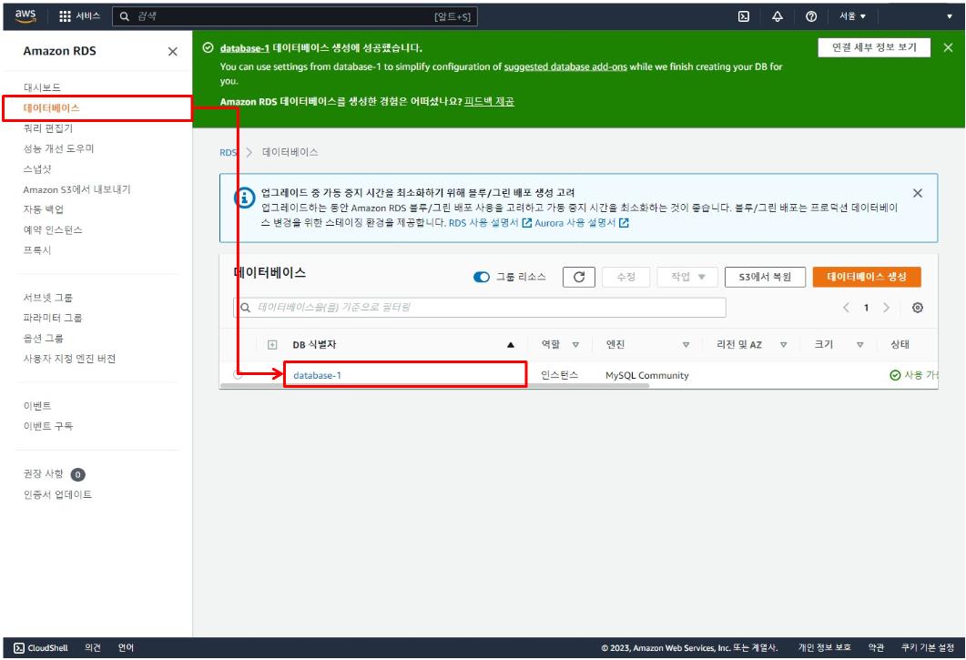The image size is (966, 660).
Task: Open the actions dropdown button
Action: tap(686, 278)
